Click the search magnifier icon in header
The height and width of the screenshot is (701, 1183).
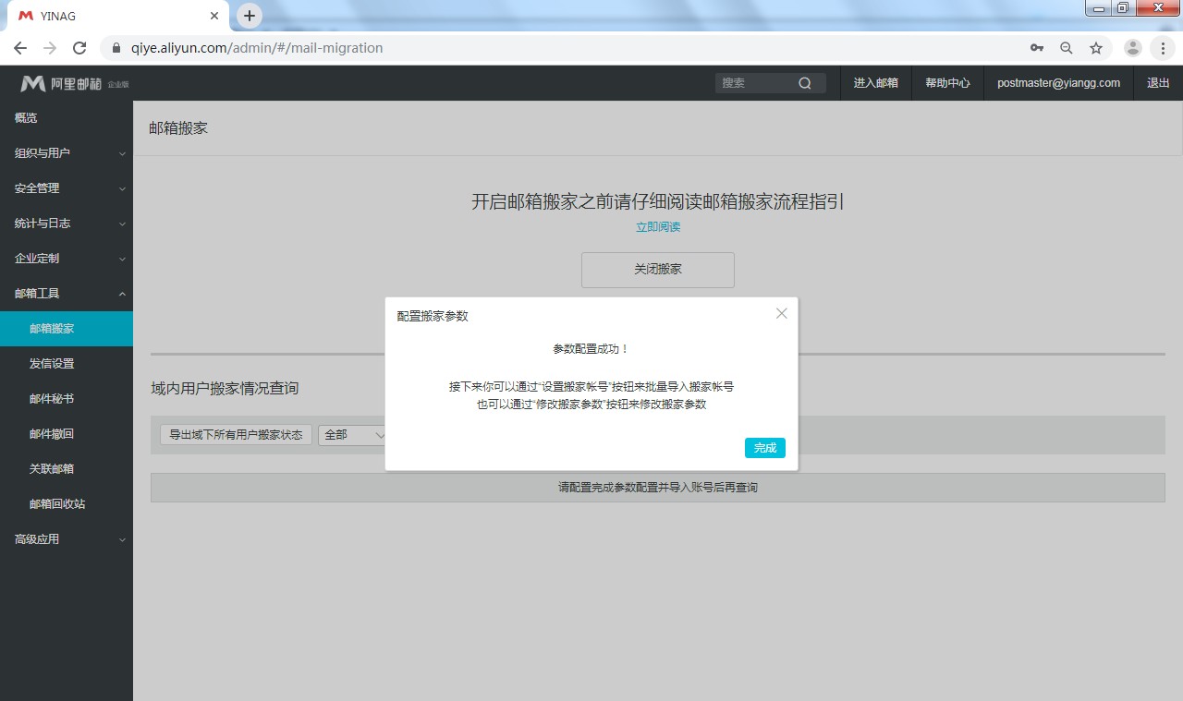tap(805, 83)
